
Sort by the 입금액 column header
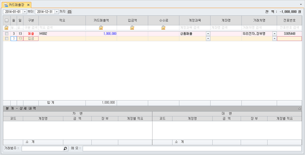(132, 20)
